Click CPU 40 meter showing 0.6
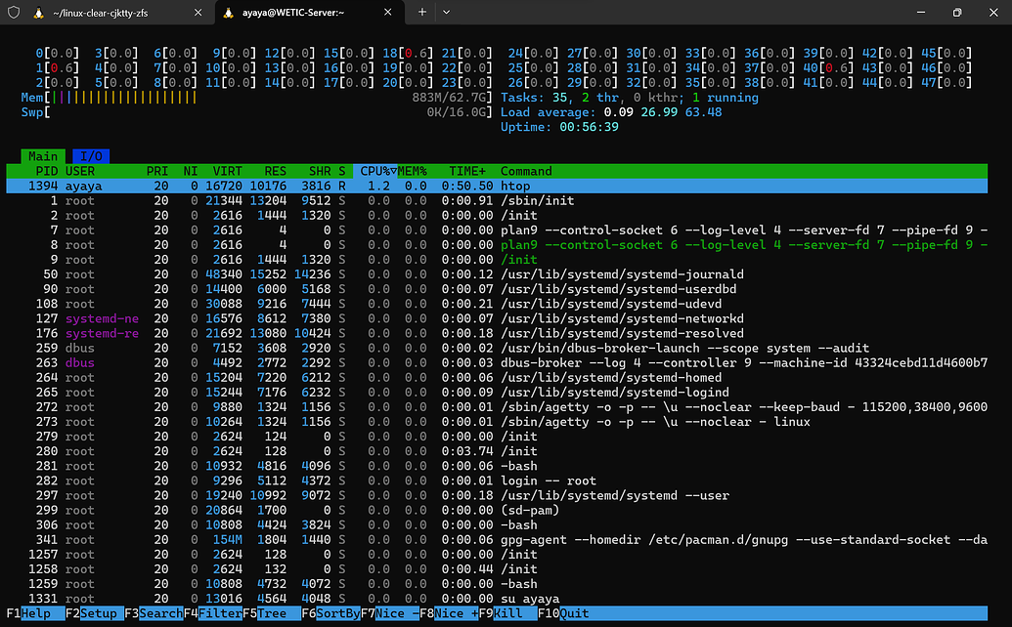 point(827,68)
